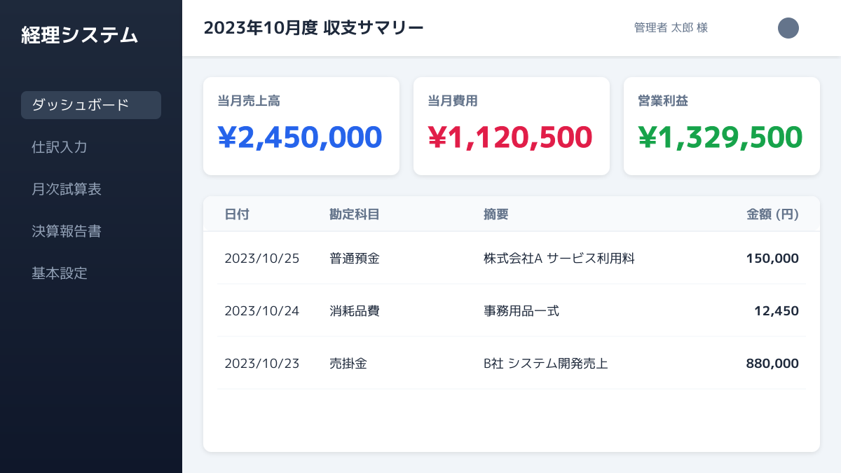Click the 2023年10月度 収支サマリー page heading
The width and height of the screenshot is (841, 473).
pyautogui.click(x=313, y=28)
